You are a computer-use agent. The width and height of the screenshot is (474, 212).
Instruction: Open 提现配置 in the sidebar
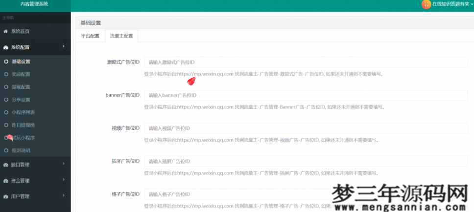(21, 87)
